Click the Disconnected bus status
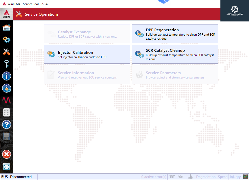Viewport: 249px width, 180px height. point(21,177)
